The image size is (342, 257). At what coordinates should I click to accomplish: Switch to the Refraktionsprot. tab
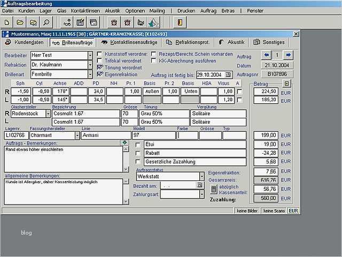pos(188,42)
